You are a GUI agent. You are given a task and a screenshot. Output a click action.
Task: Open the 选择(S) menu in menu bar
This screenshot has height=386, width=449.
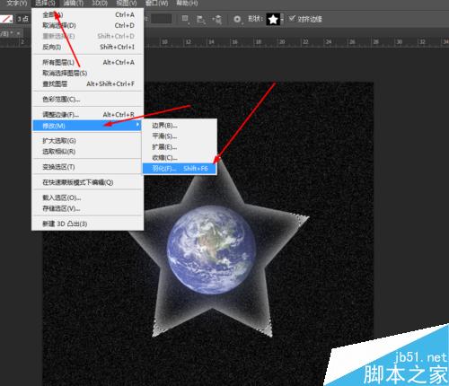tap(45, 4)
